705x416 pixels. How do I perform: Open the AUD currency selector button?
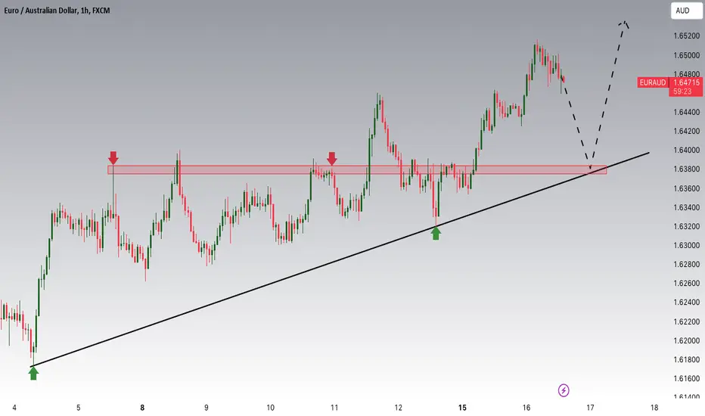(685, 11)
